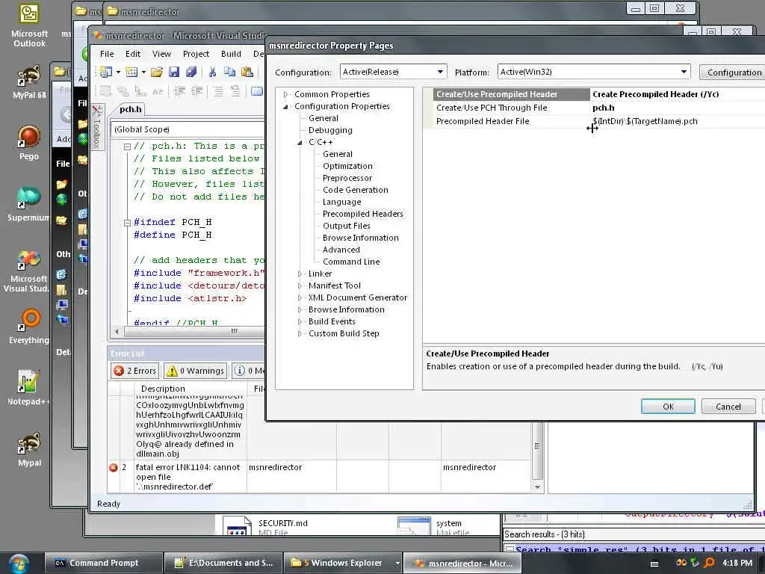Click the Everything search desktop icon

point(29,327)
